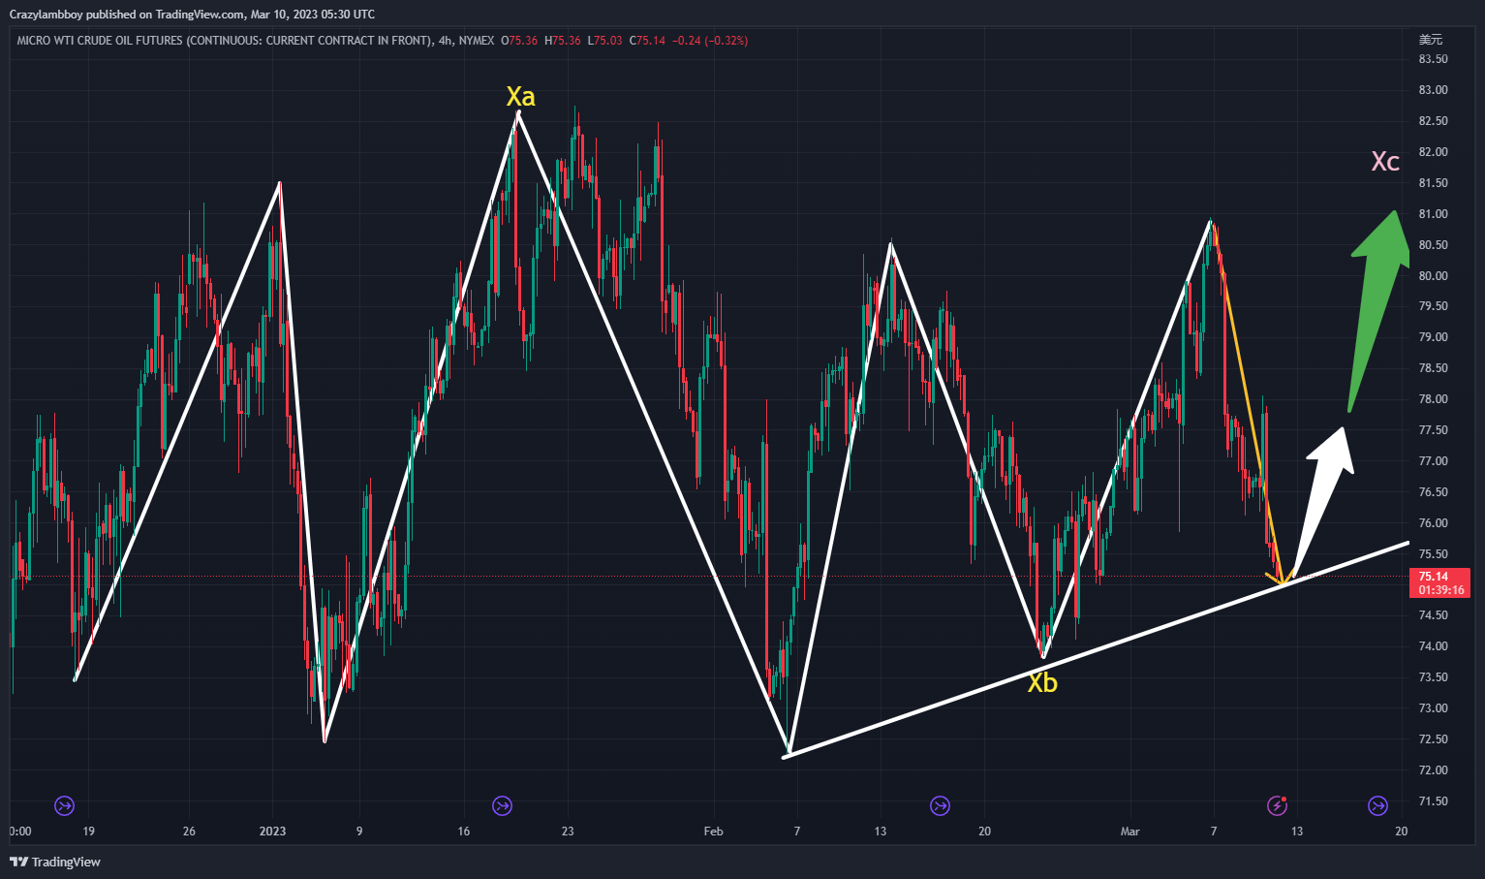Open the purple event icon left of last 20
This screenshot has height=879, width=1485.
tap(1377, 805)
